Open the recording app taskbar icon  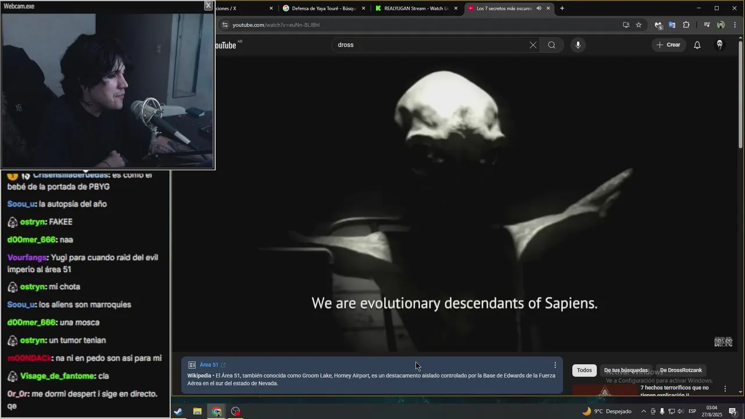(236, 411)
